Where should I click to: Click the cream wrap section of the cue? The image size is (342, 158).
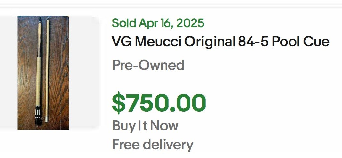pos(38,81)
